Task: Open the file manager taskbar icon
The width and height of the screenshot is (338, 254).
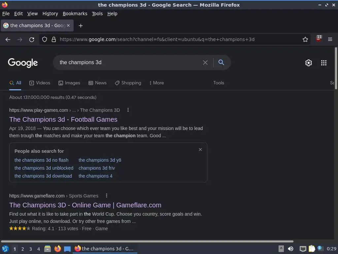Action: (x=48, y=249)
